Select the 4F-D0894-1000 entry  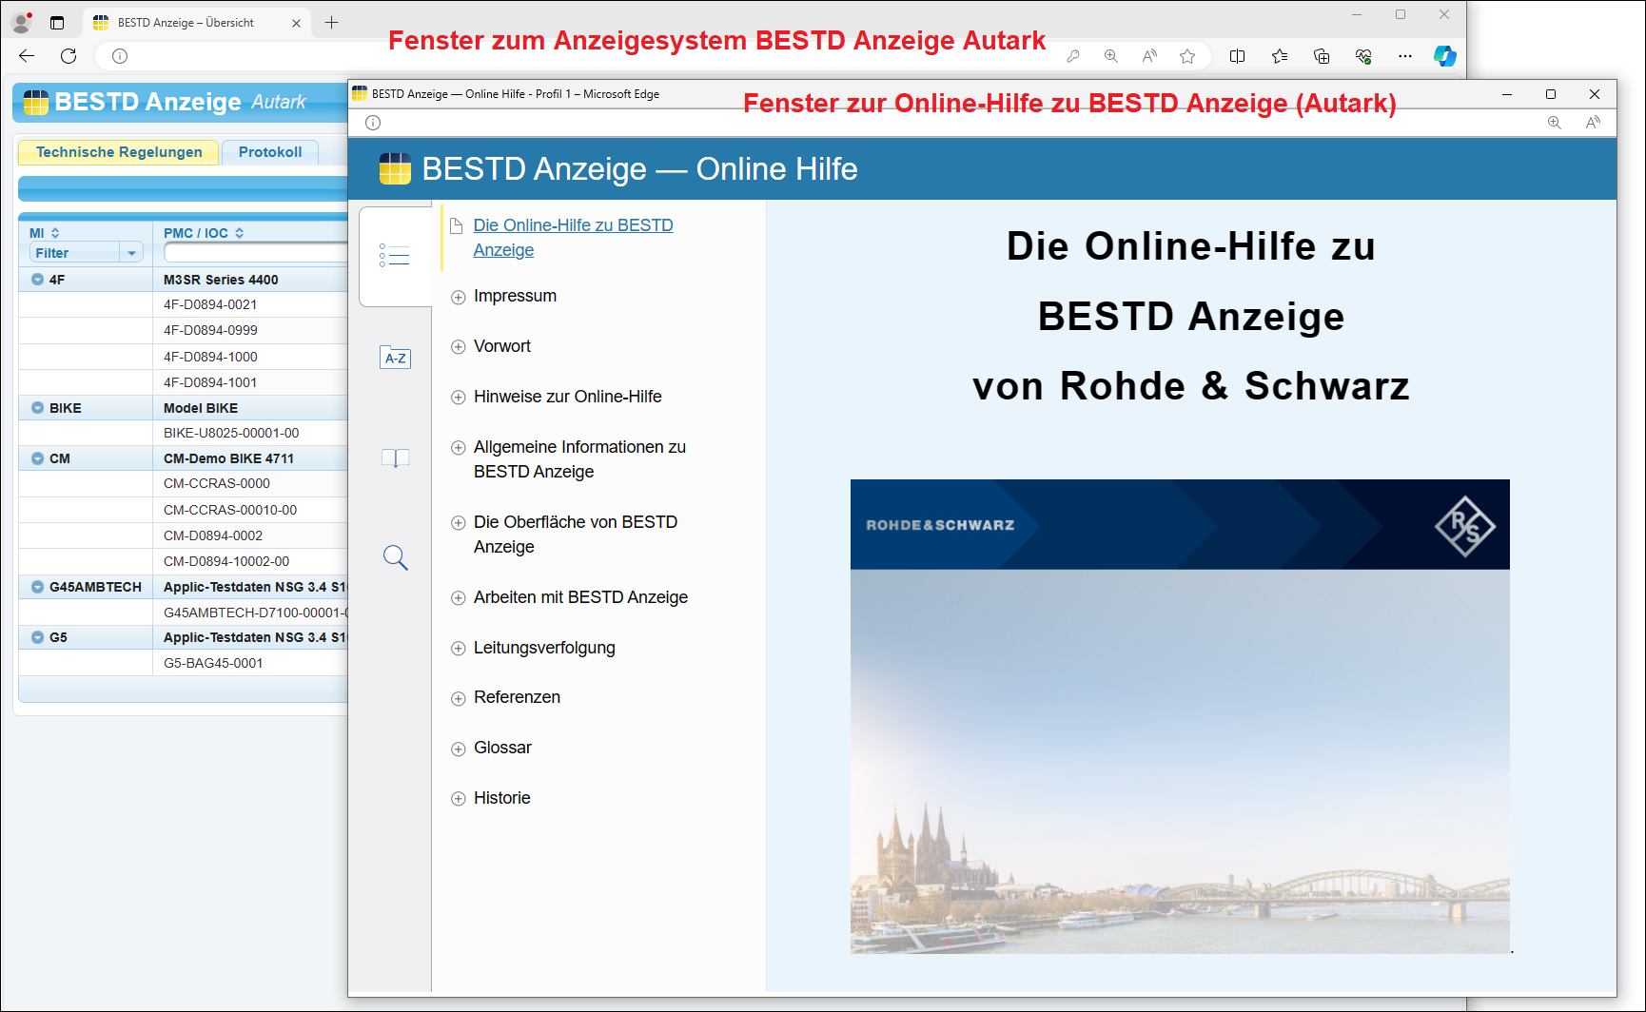point(210,357)
